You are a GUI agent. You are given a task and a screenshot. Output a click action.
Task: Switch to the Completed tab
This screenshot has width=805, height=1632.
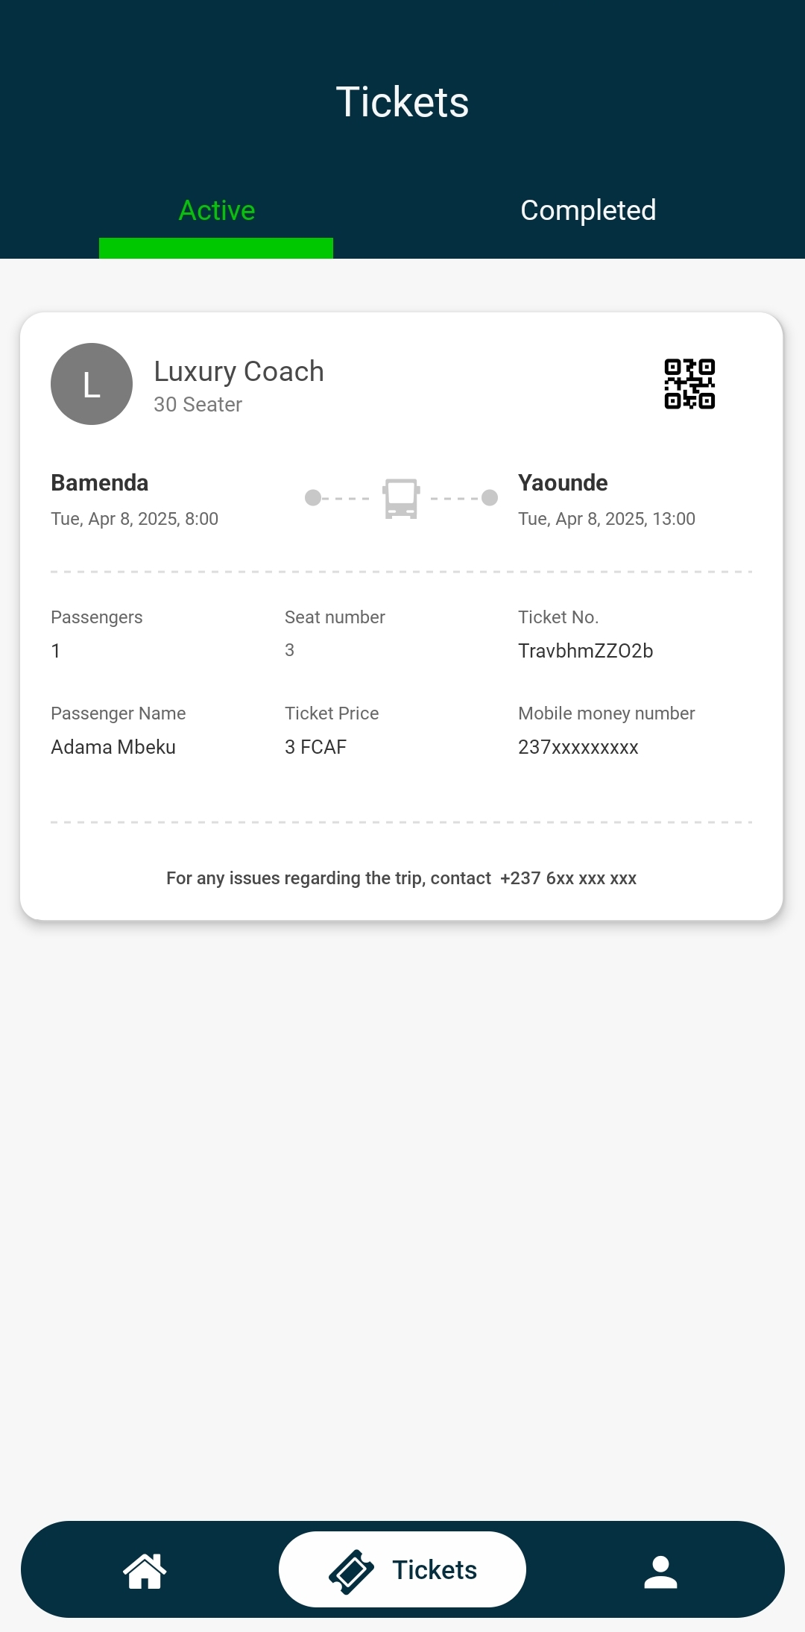(588, 211)
